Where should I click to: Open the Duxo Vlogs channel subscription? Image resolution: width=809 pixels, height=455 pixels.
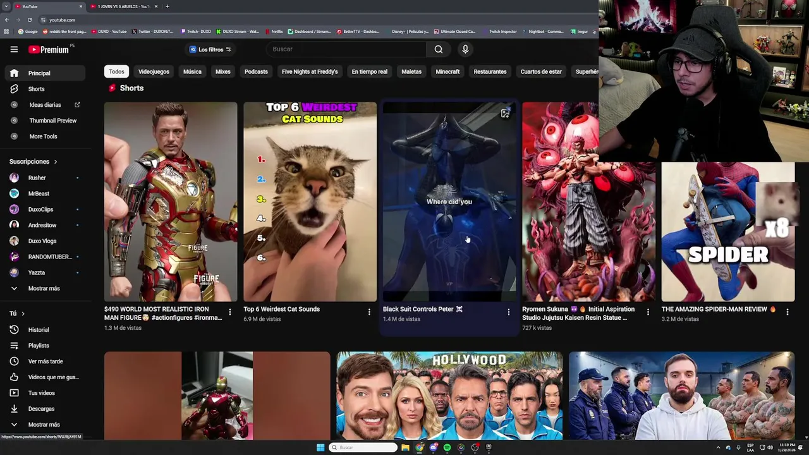coord(43,241)
